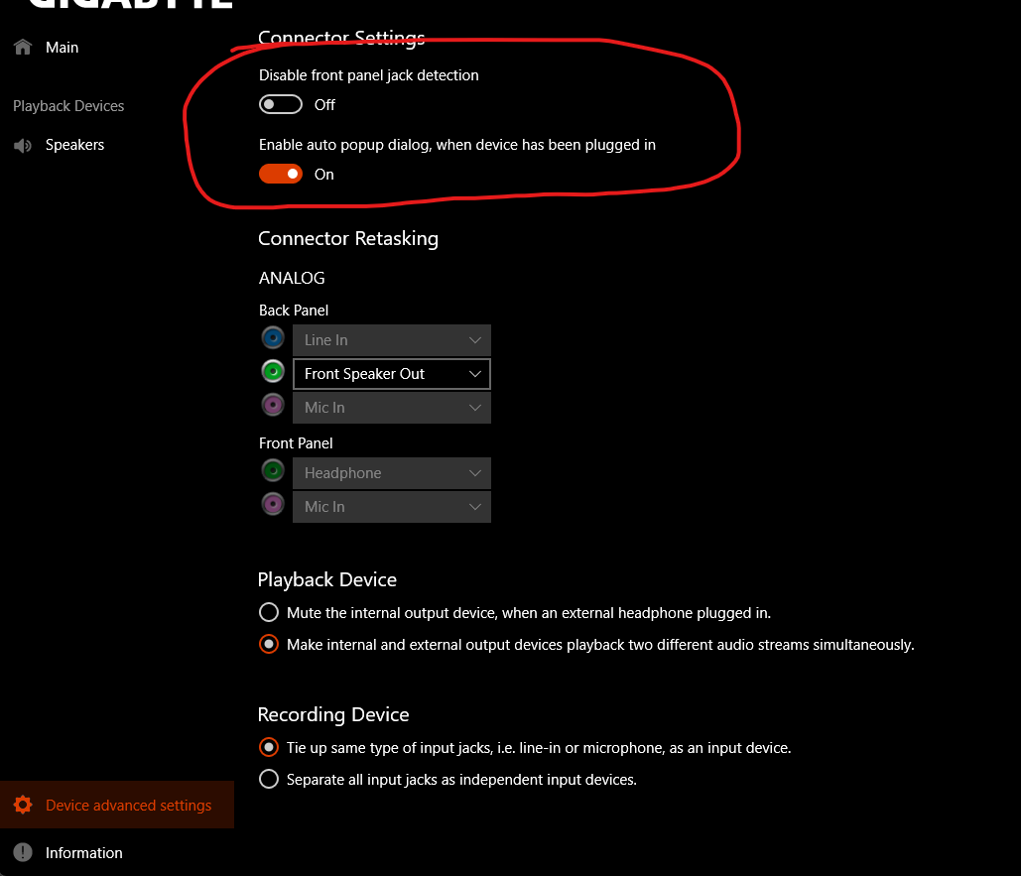Click back panel pink Mic In jack icon
Image resolution: width=1021 pixels, height=876 pixels.
tap(273, 405)
